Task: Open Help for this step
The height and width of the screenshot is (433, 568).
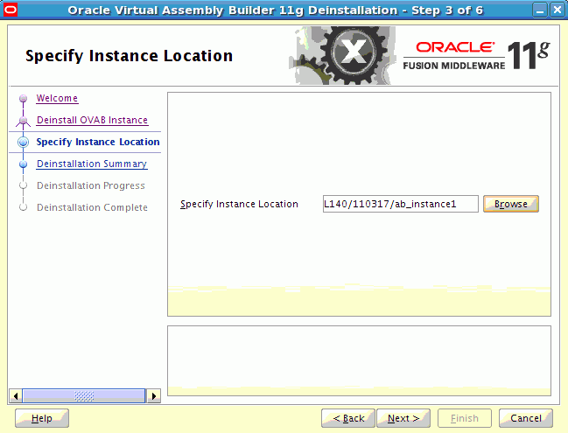Action: (42, 418)
